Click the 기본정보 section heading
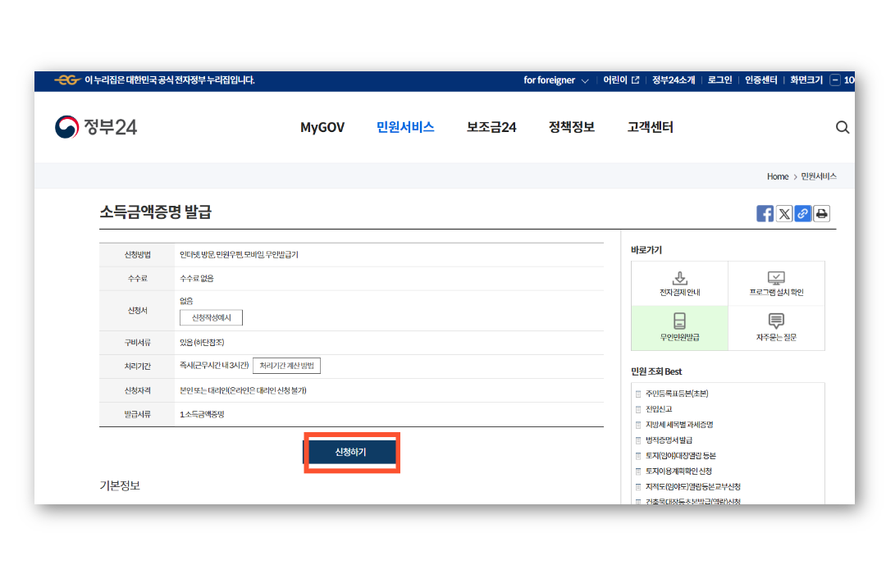This screenshot has width=886, height=574. 120,486
